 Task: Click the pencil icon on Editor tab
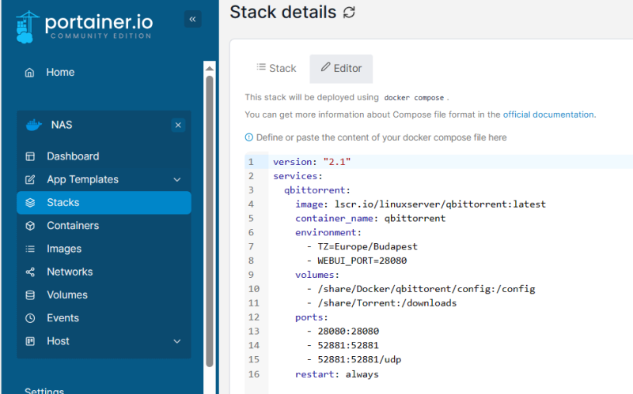point(325,67)
